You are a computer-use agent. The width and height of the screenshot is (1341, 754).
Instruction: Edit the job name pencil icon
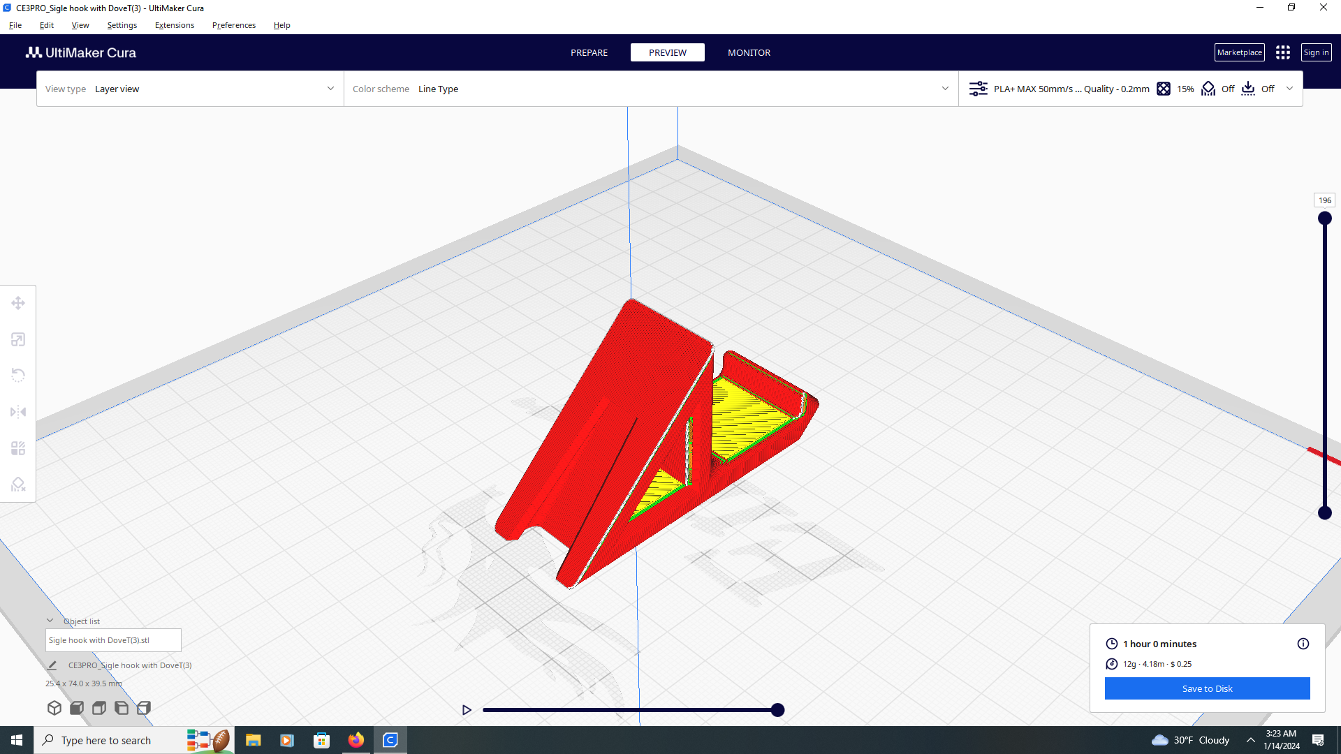click(52, 665)
